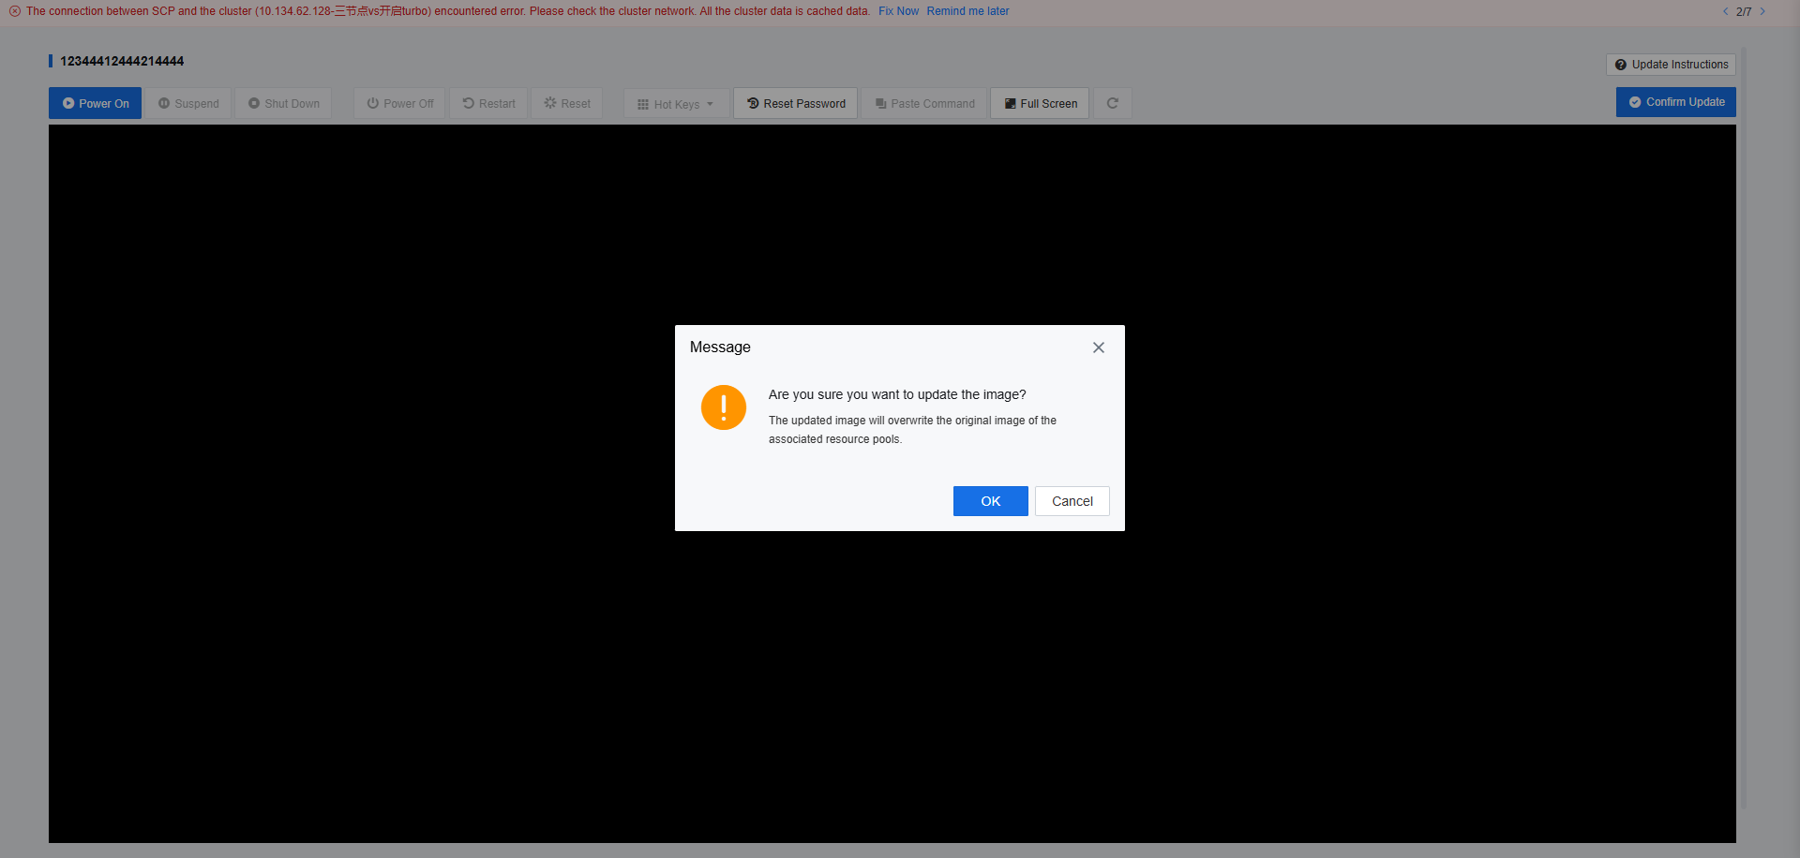Go to the previous alert notification
The height and width of the screenshot is (858, 1800).
point(1725,11)
